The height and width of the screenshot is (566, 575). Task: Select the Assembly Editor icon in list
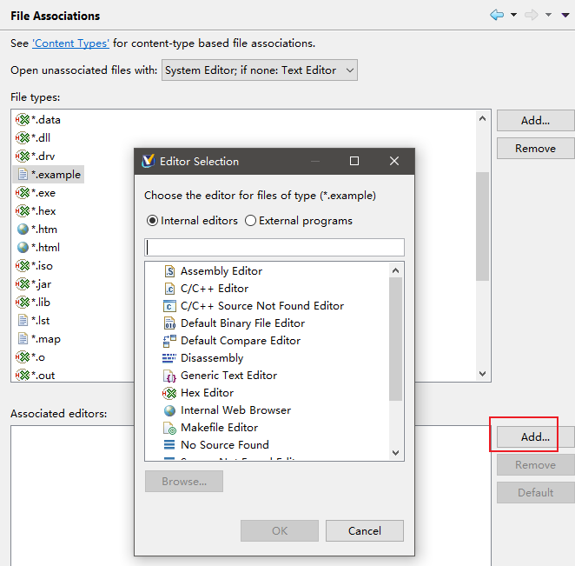(x=169, y=271)
